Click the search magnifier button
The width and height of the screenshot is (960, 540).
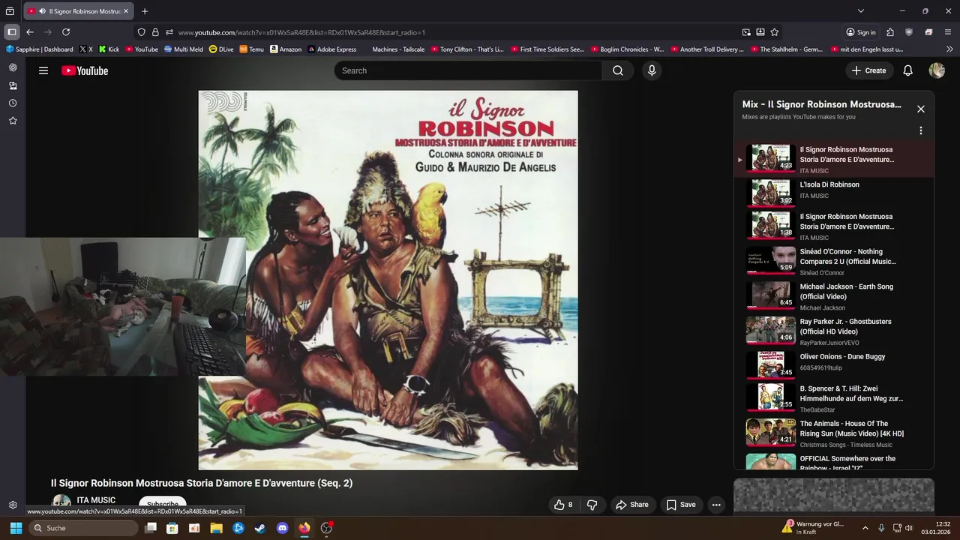pos(617,70)
